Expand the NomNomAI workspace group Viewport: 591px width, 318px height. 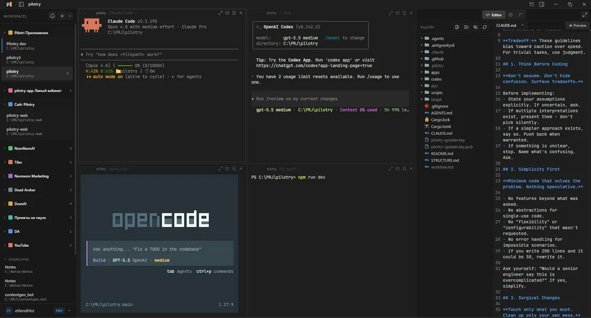[4, 148]
